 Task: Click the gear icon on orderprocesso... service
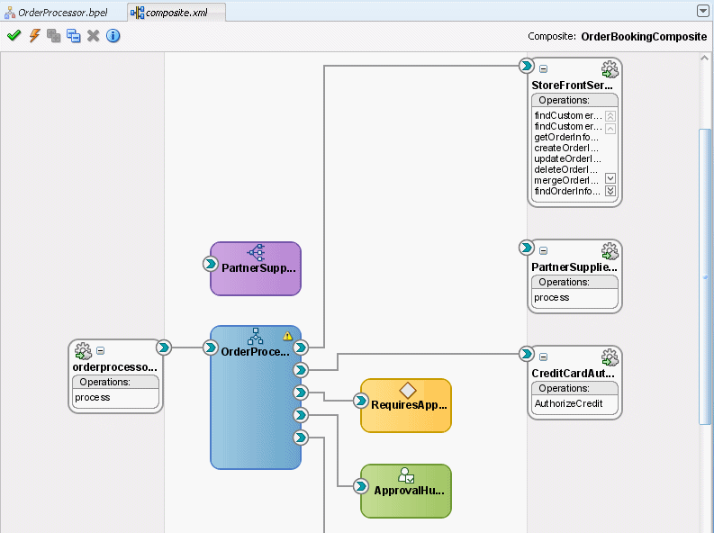[83, 351]
